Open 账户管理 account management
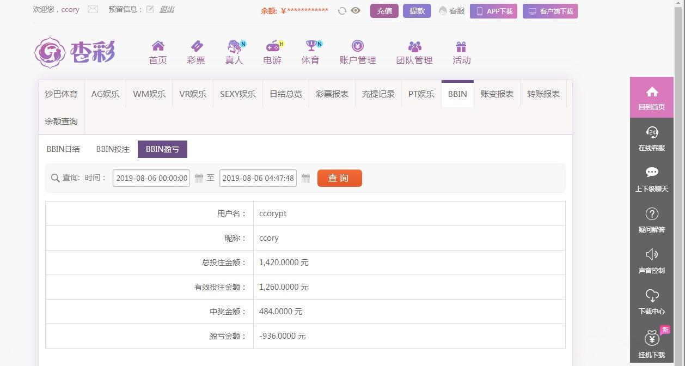The height and width of the screenshot is (366, 685). click(x=358, y=52)
